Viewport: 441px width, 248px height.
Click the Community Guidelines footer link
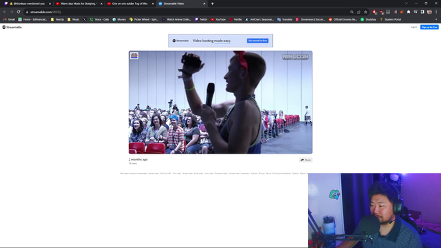(x=282, y=173)
